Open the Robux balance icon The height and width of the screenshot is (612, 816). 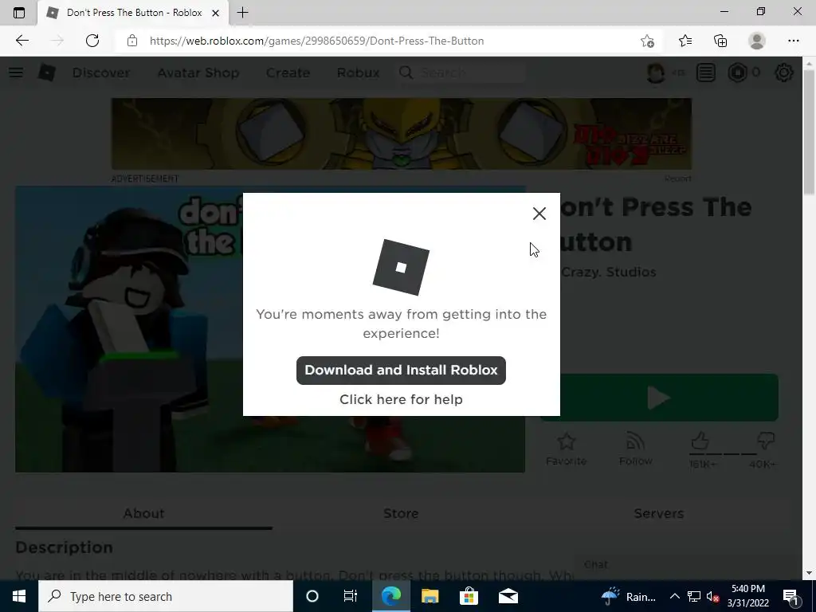[737, 73]
